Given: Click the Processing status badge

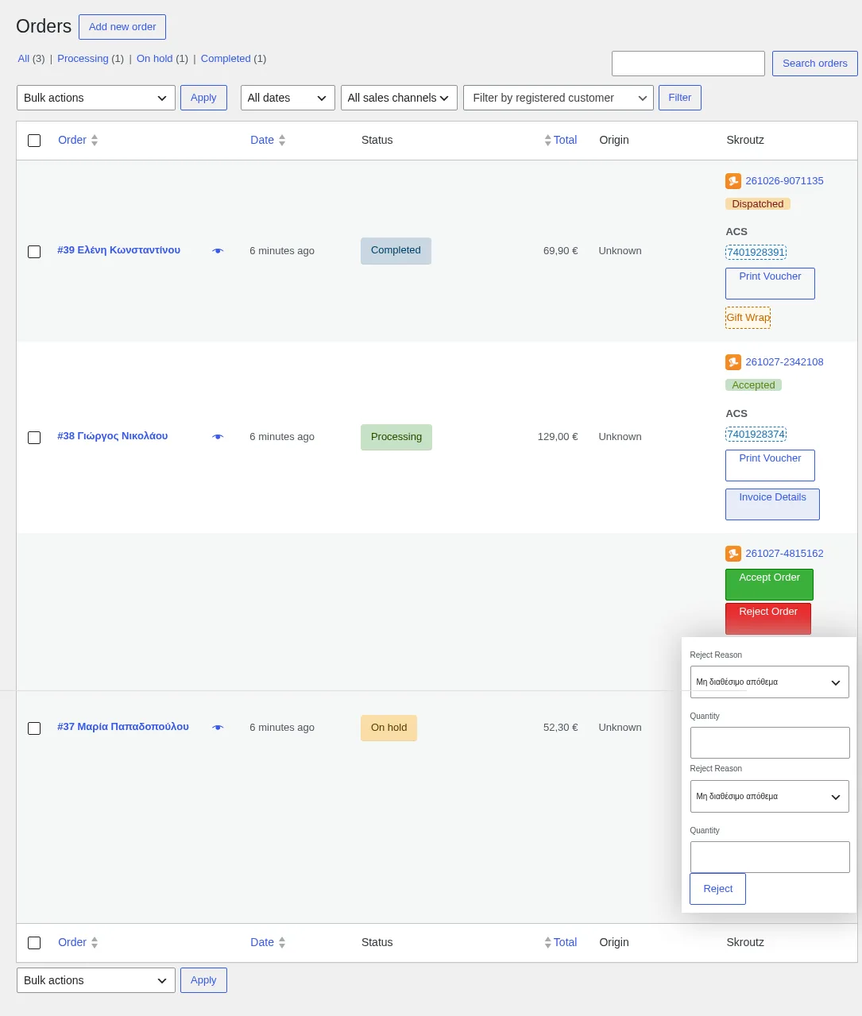Looking at the screenshot, I should click(x=396, y=437).
